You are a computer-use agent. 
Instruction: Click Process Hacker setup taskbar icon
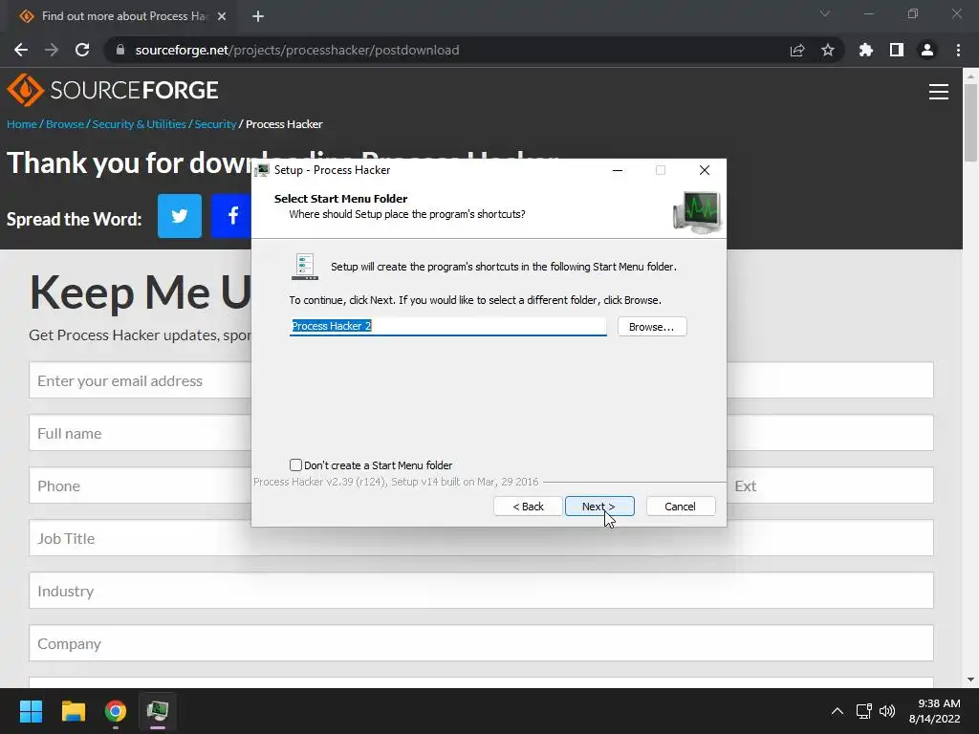(x=158, y=711)
